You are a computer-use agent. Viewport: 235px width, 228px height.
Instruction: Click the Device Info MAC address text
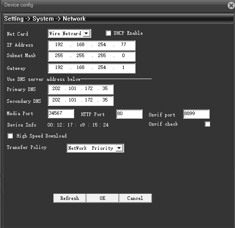[78, 125]
